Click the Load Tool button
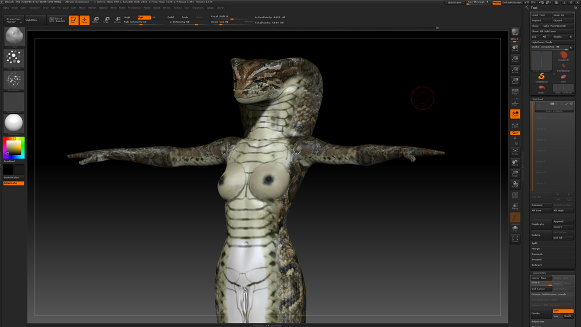 coord(540,15)
